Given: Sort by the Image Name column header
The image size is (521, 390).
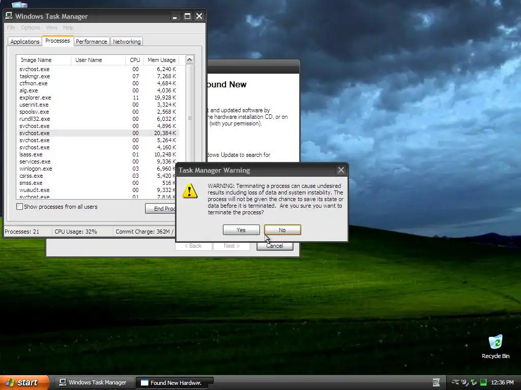Looking at the screenshot, I should tap(44, 60).
